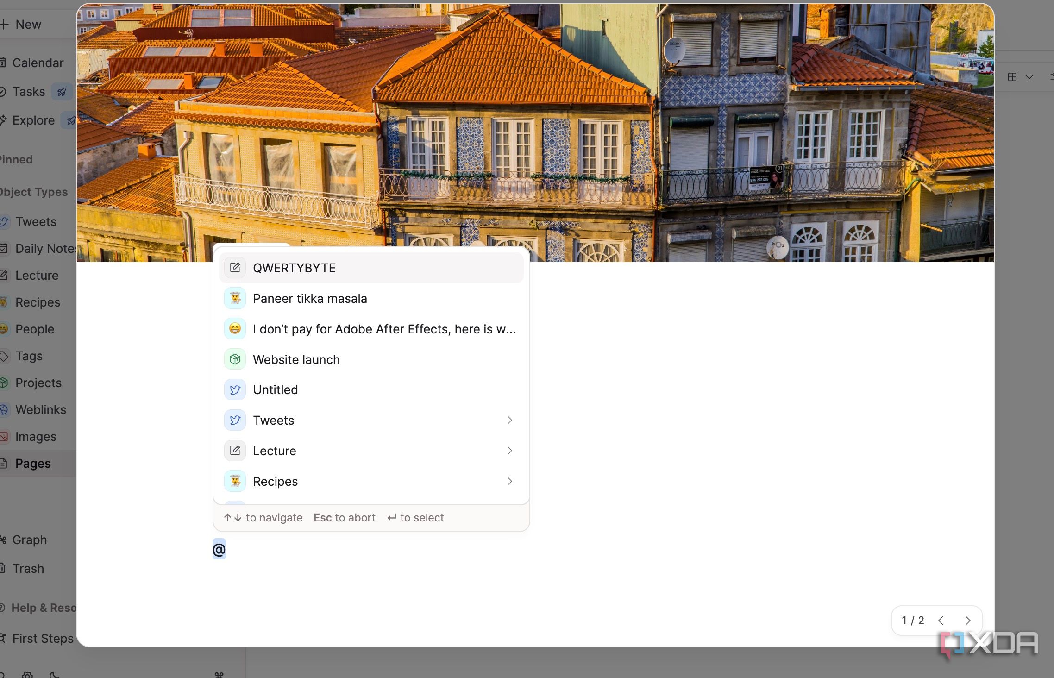This screenshot has width=1054, height=678.
Task: Open People in the sidebar
Action: click(x=34, y=329)
